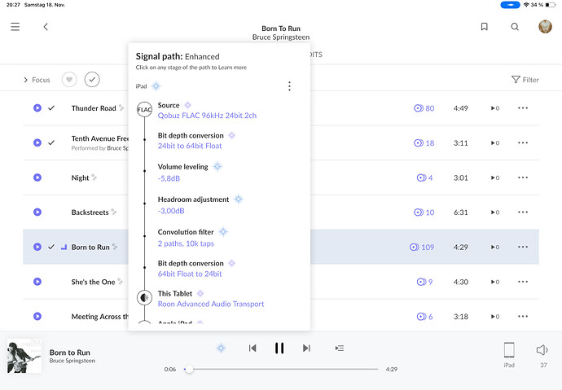Click the Volume leveling quality star
The height and width of the screenshot is (390, 562).
pyautogui.click(x=217, y=167)
